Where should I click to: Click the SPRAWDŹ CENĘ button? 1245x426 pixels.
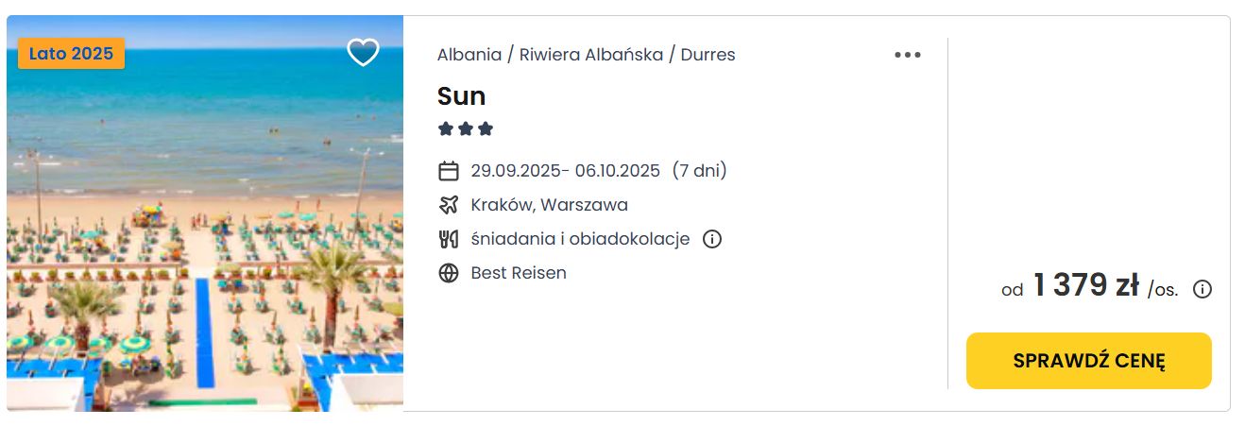point(1088,361)
